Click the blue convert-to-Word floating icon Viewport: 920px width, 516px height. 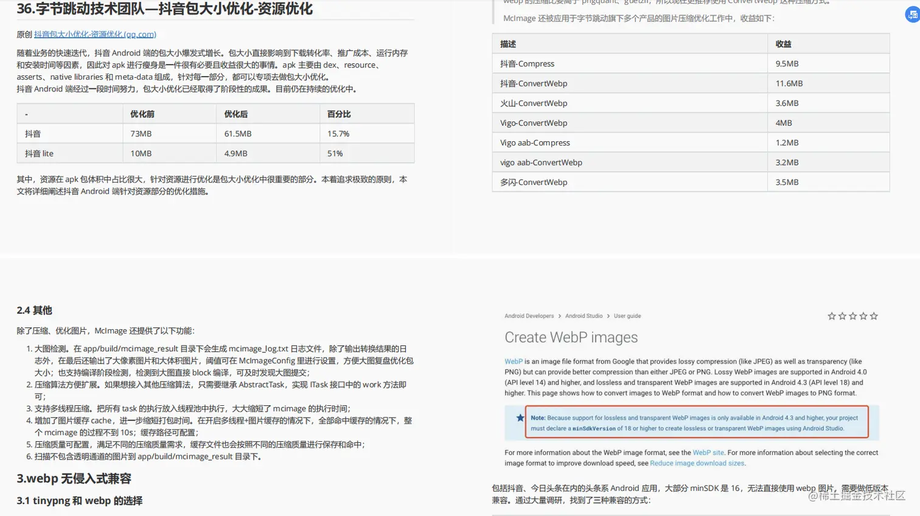(913, 15)
